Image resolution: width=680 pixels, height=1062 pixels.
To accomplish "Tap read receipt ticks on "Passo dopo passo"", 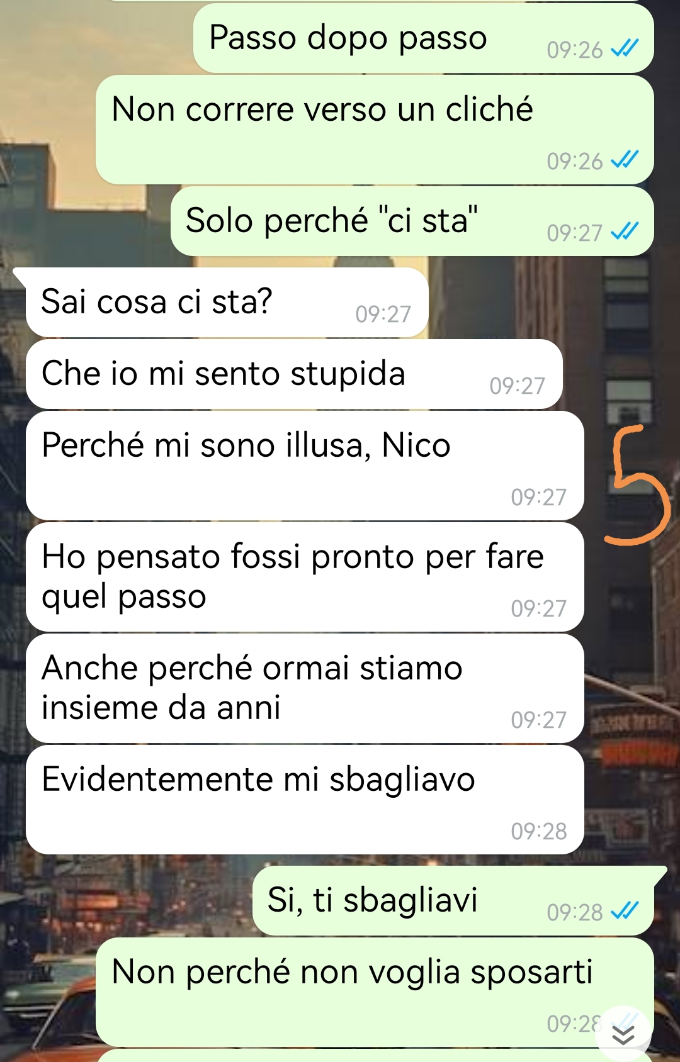I will click(x=625, y=48).
